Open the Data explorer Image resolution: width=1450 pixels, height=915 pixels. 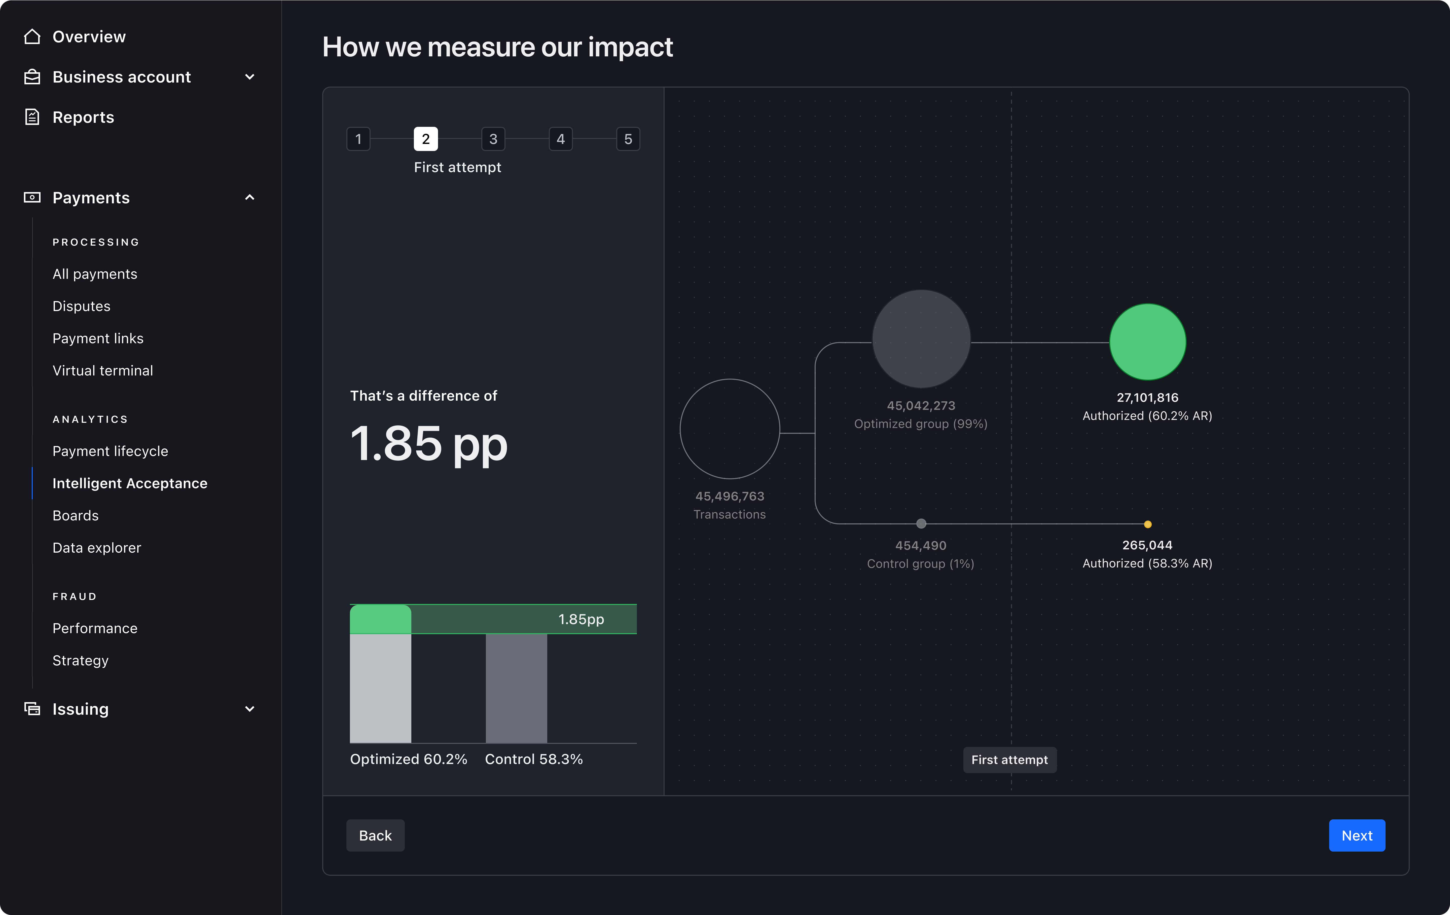coord(97,548)
